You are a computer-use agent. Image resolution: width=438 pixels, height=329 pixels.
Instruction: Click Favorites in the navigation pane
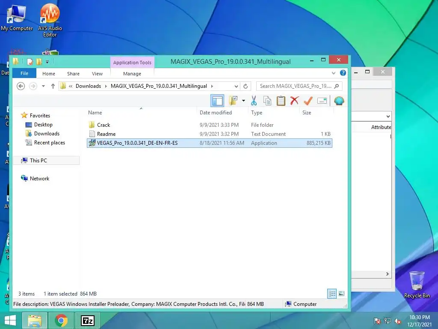pos(40,116)
